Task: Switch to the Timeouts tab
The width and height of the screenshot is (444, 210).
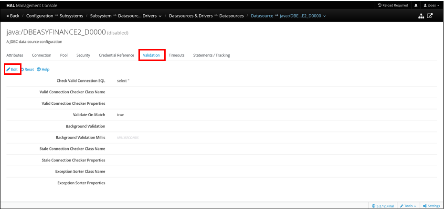Action: pos(177,55)
